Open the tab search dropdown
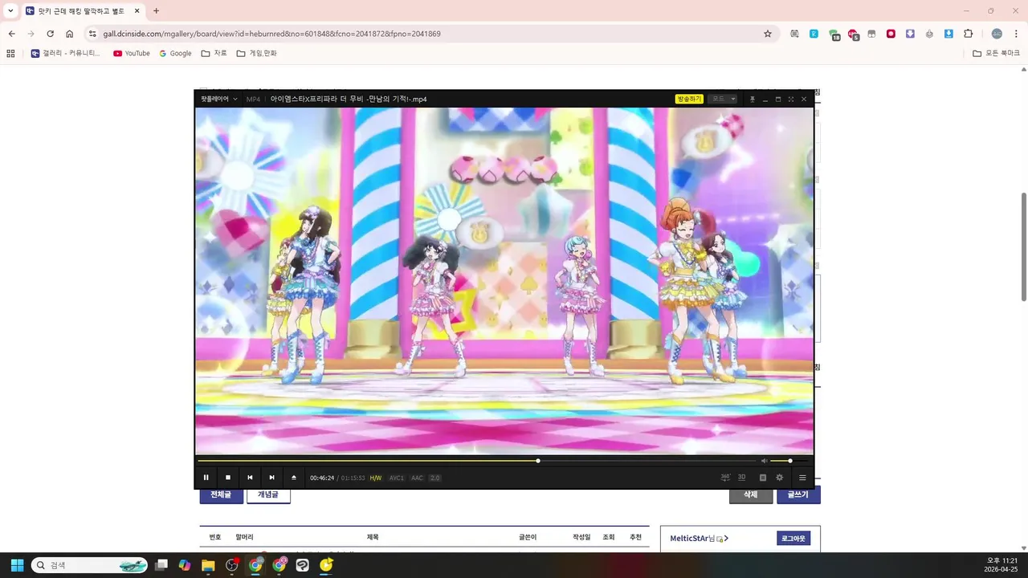This screenshot has height=578, width=1028. tap(10, 10)
